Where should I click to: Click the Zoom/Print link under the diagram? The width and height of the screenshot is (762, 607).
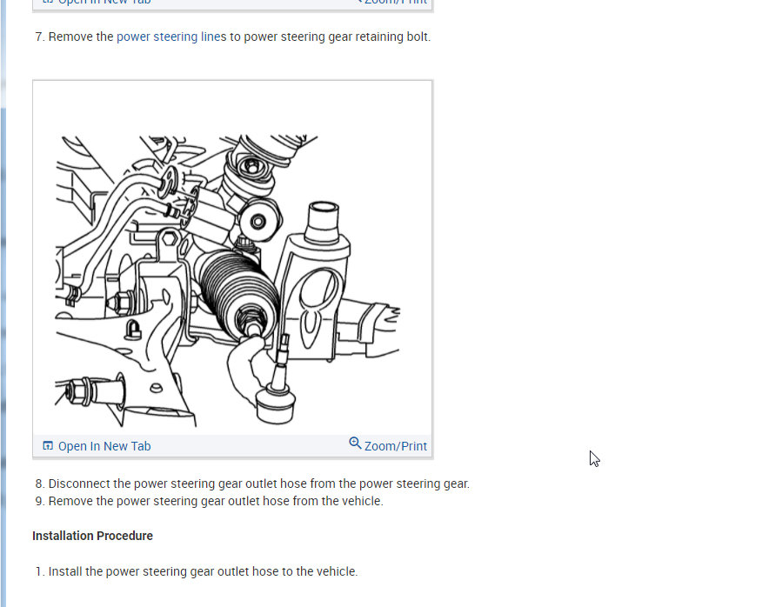tap(396, 446)
